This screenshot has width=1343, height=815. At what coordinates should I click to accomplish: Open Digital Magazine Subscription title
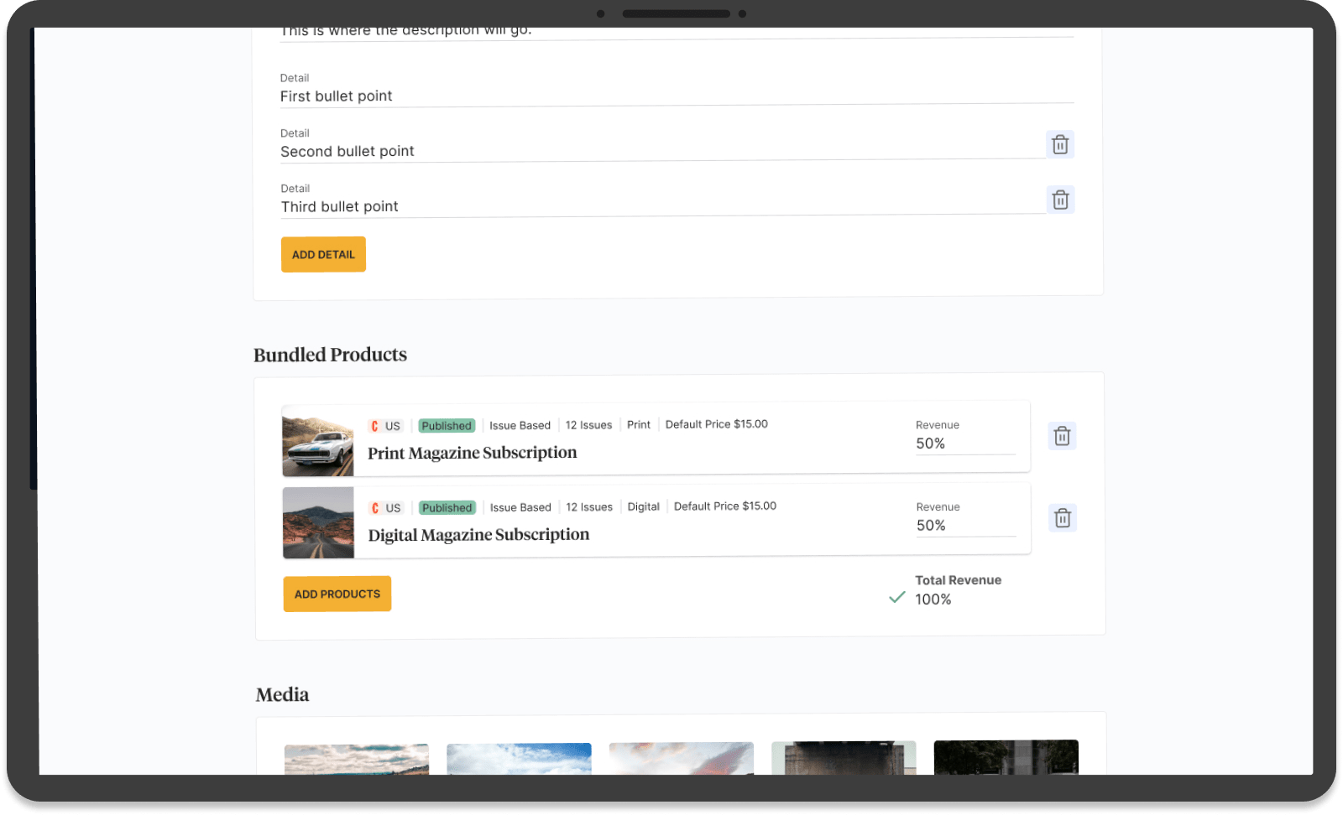[x=479, y=535]
